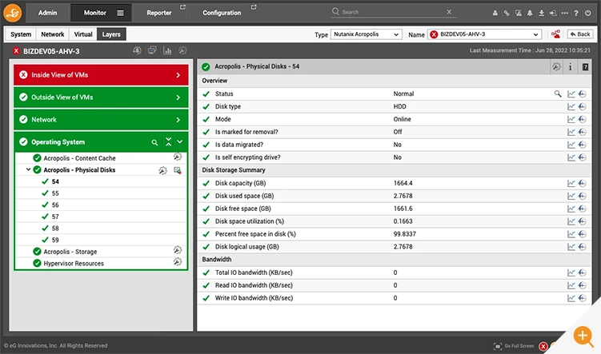Screen dimensions: 601x354
Task: Click the topology icon beside Back
Action: tap(555, 34)
